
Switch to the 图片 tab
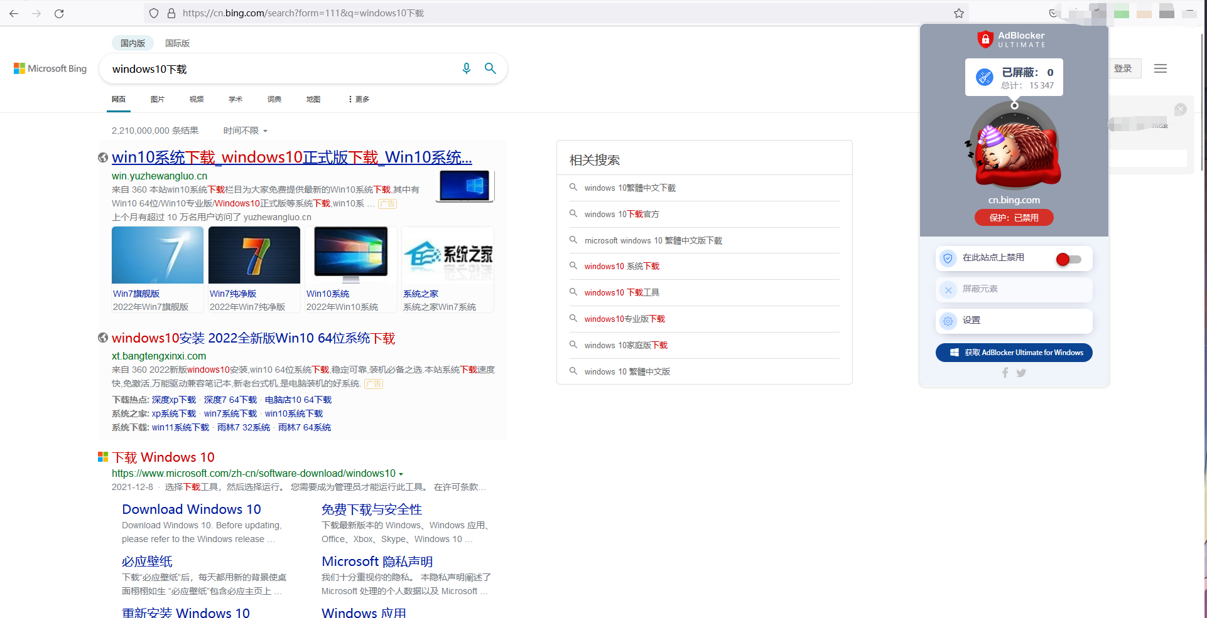click(158, 99)
